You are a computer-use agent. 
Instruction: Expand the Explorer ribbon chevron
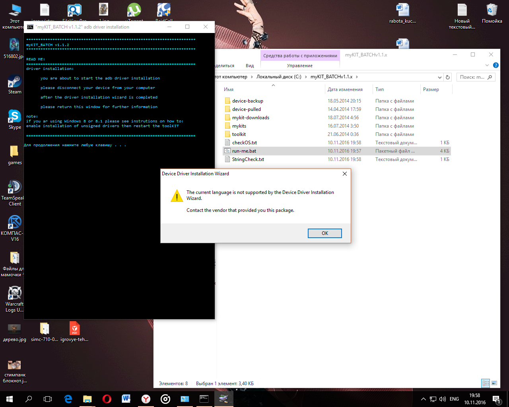point(487,65)
